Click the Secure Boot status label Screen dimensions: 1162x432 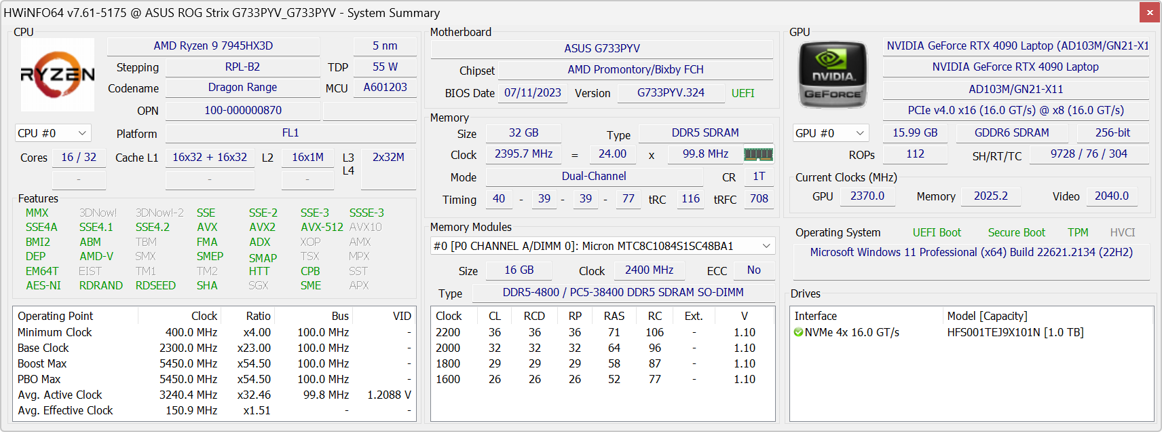(1016, 232)
